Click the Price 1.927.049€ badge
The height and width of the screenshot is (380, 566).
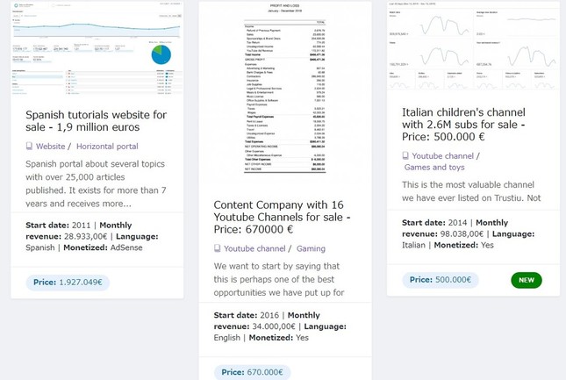click(x=68, y=283)
